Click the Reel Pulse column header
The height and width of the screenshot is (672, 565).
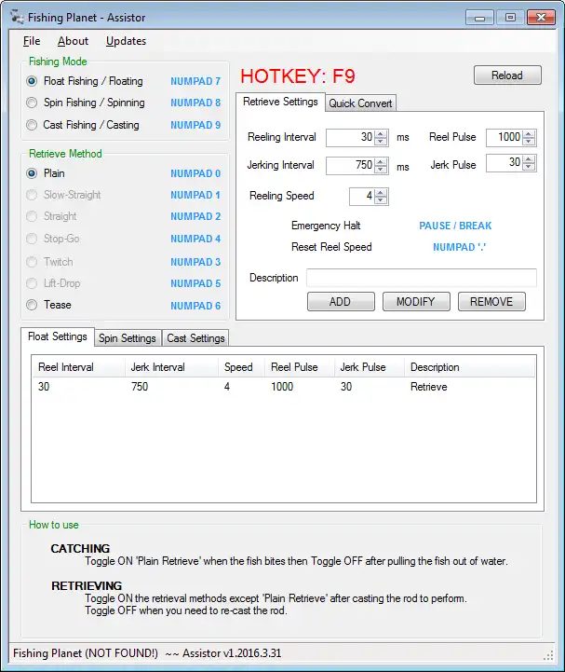coord(299,367)
